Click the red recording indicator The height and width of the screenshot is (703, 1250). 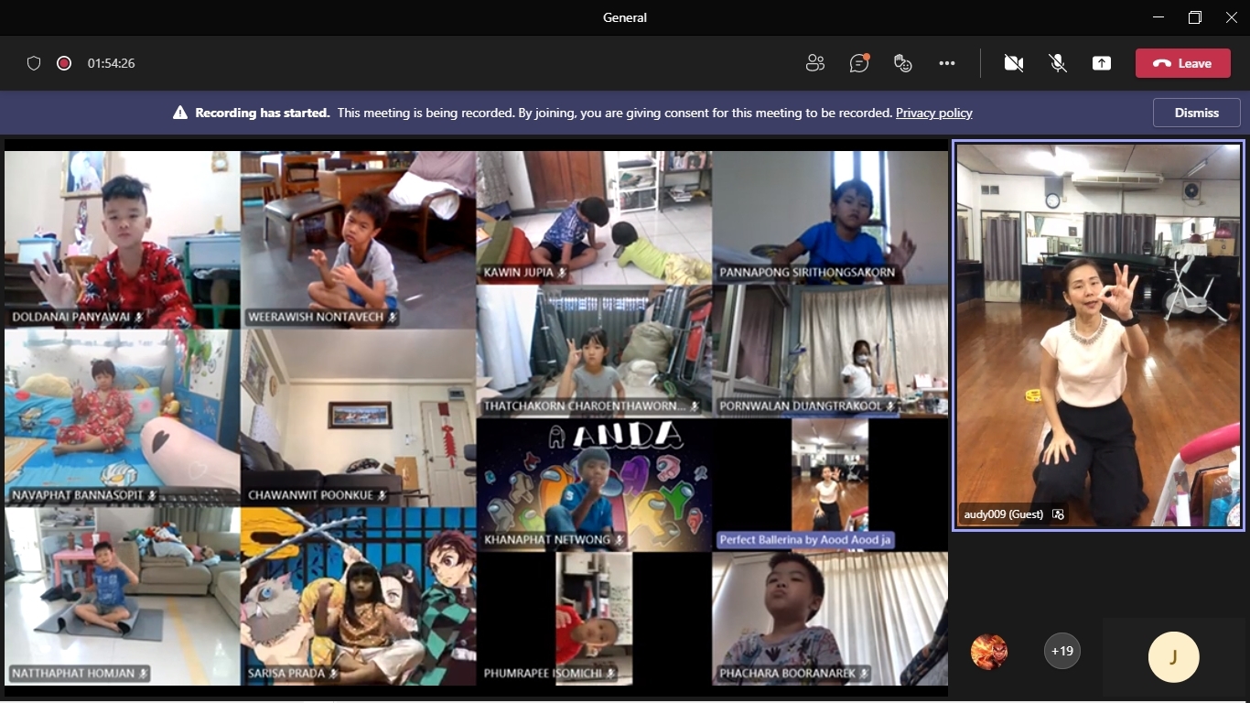[64, 63]
